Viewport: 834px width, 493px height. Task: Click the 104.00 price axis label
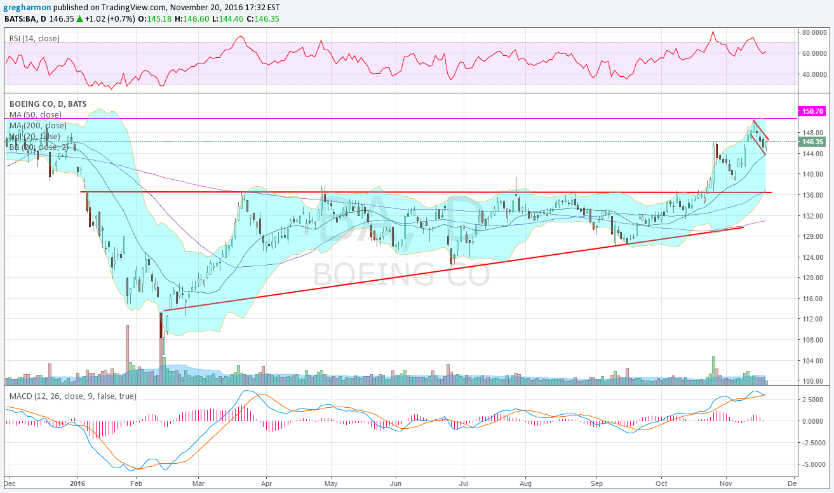[x=812, y=361]
